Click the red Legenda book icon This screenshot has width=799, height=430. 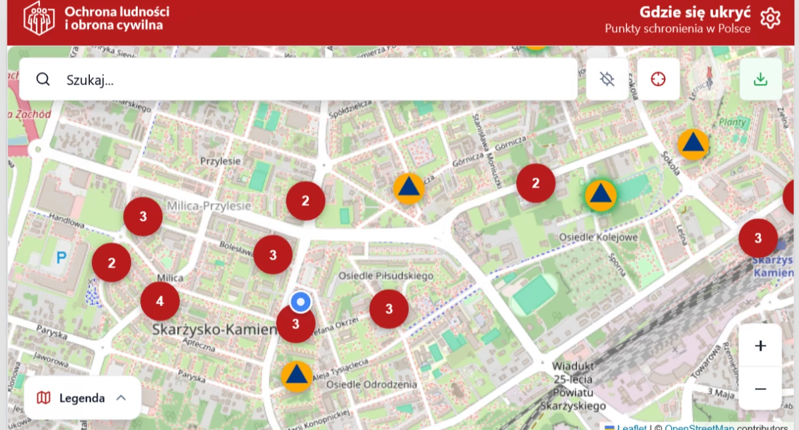[42, 397]
